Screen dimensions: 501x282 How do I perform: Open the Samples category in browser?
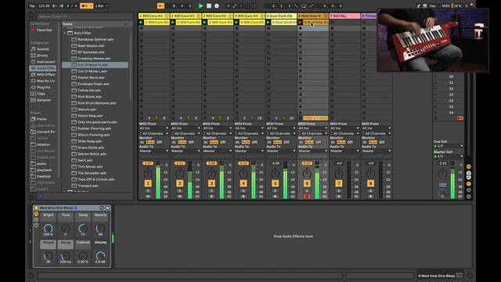[44, 100]
